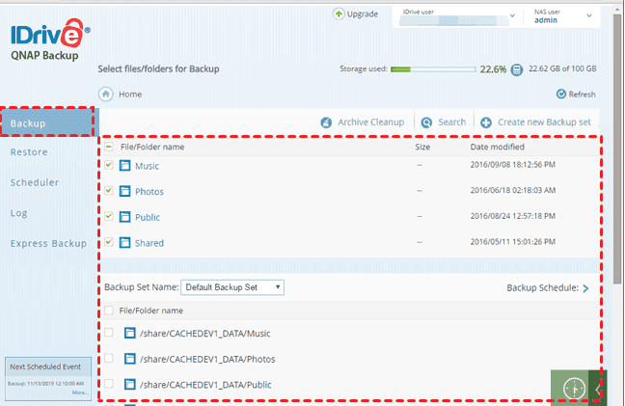The width and height of the screenshot is (625, 406).
Task: Click the Upgrade link
Action: point(363,14)
